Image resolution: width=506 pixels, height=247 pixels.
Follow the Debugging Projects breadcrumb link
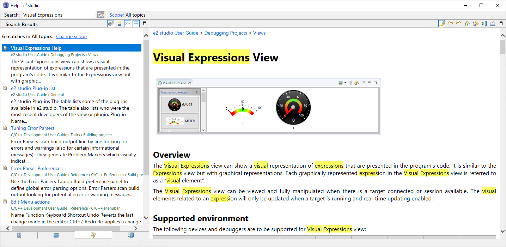pos(226,33)
